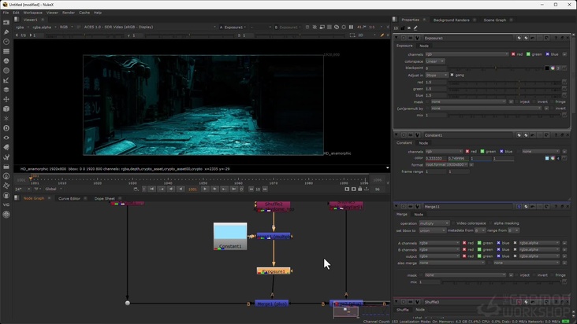Open Adjust in Stops dropdown
The width and height of the screenshot is (577, 324).
pyautogui.click(x=437, y=75)
